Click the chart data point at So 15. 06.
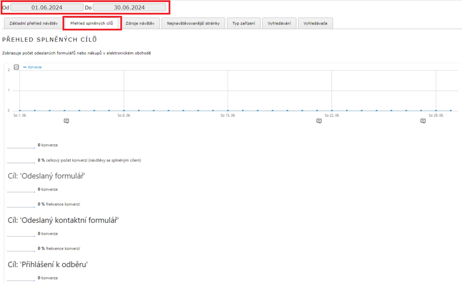 point(228,110)
